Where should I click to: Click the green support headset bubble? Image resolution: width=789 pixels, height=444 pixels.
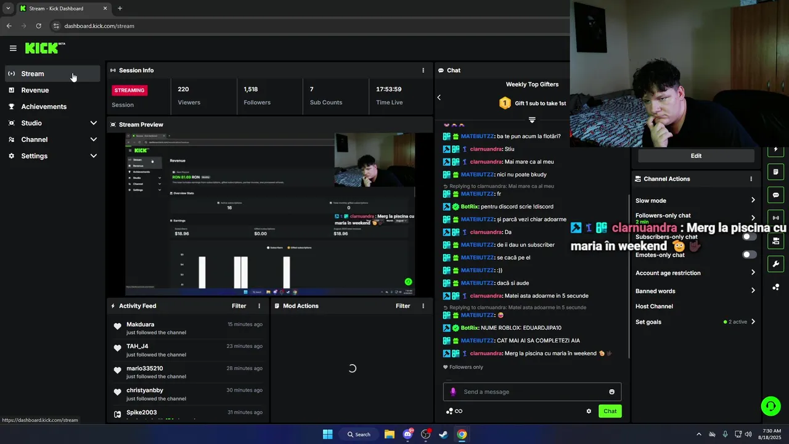[x=771, y=406]
